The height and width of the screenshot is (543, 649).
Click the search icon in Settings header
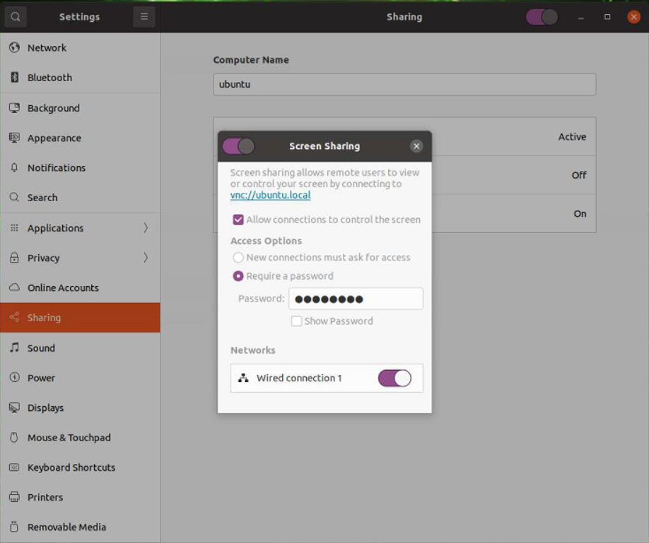(x=16, y=17)
